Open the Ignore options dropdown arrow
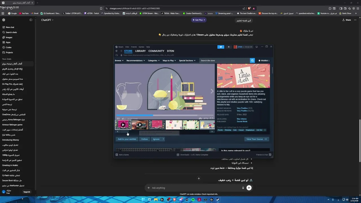 pyautogui.click(x=163, y=139)
